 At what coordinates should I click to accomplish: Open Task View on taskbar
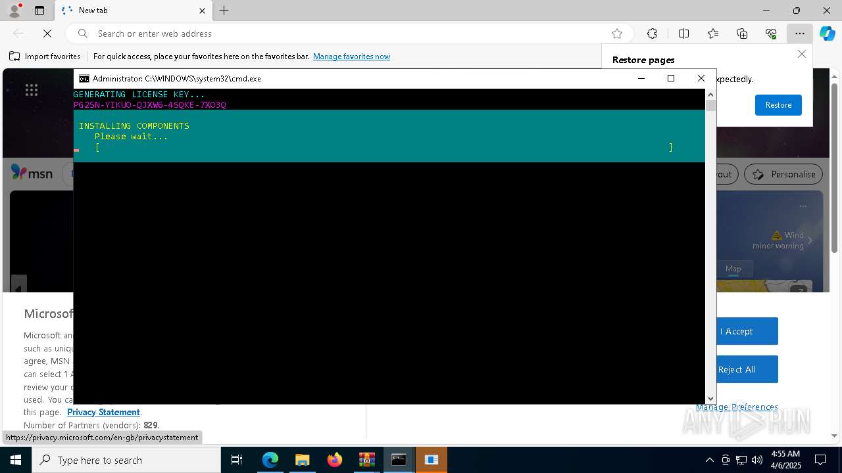coord(237,460)
